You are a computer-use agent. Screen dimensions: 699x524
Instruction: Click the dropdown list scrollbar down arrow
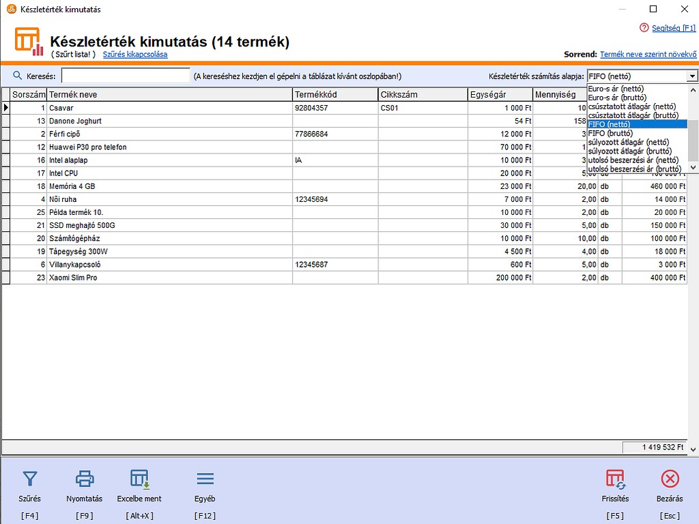(693, 167)
